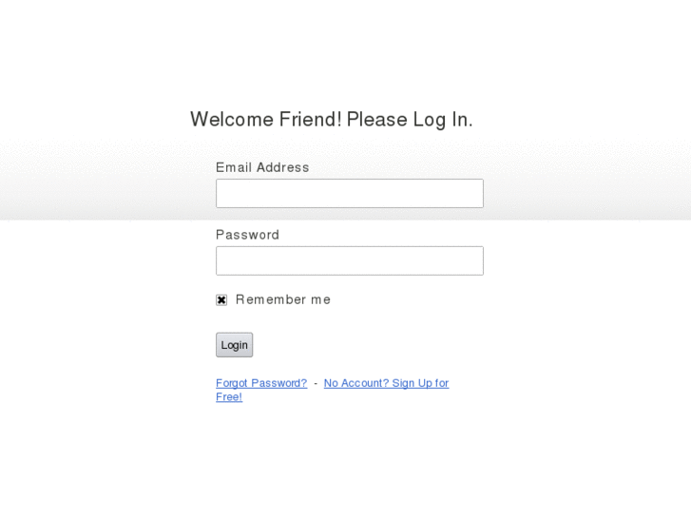Disable the Remember me option
The width and height of the screenshot is (691, 518).
coord(221,299)
